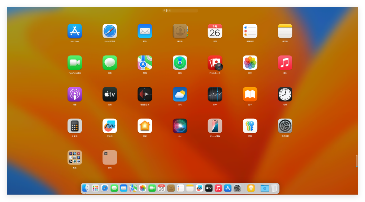Open Notes in the Launchpad grid
This screenshot has height=202, width=365.
click(285, 31)
